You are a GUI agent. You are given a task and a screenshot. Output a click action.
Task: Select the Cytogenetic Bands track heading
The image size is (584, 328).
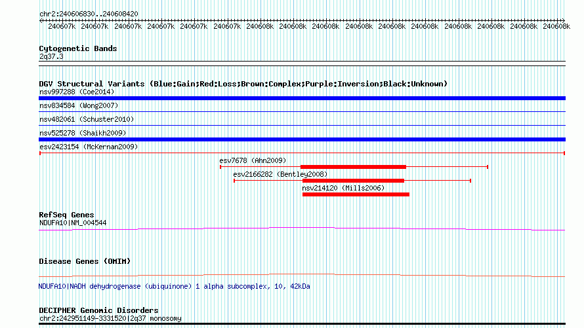point(78,48)
